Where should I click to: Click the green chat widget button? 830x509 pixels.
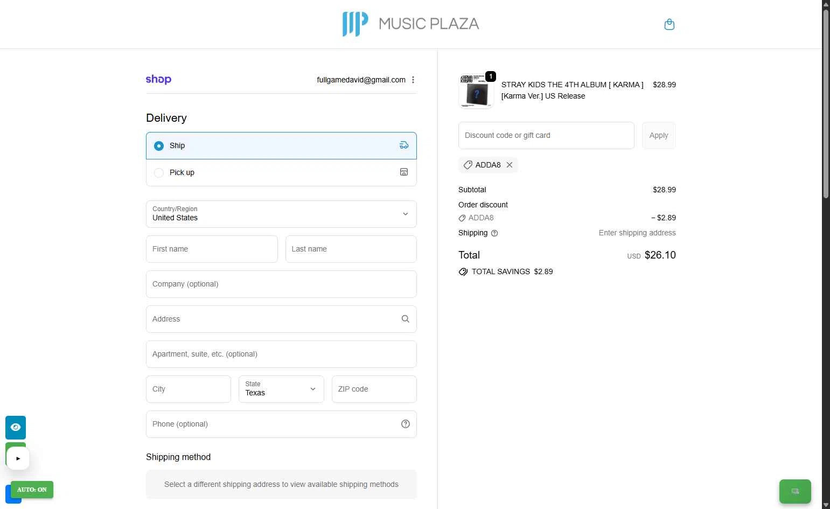click(x=795, y=491)
